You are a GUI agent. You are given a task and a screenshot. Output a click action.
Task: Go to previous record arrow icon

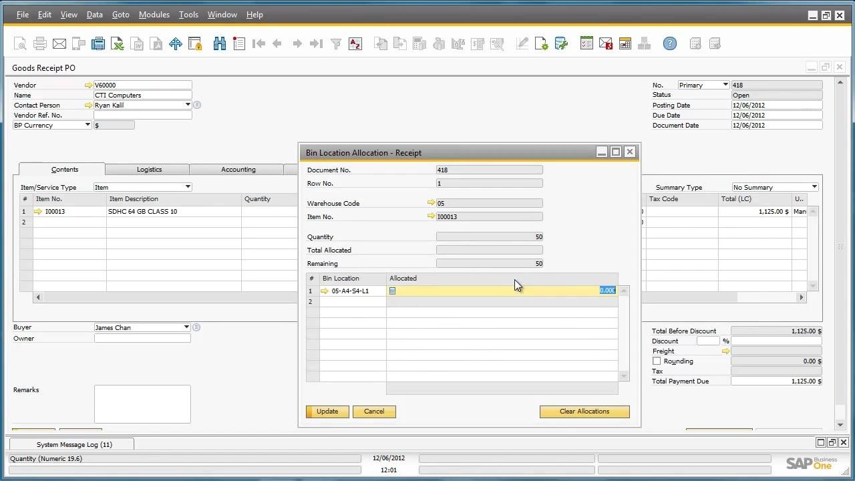point(277,44)
